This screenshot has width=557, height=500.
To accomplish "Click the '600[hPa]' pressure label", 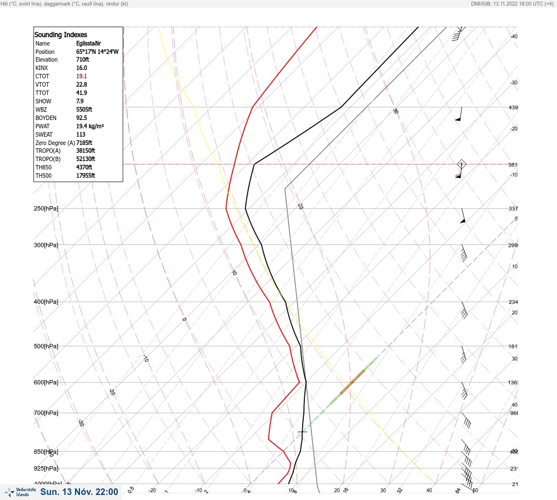I will 46,382.
